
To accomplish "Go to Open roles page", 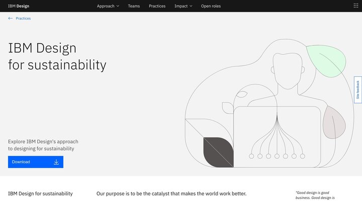I will tap(211, 6).
